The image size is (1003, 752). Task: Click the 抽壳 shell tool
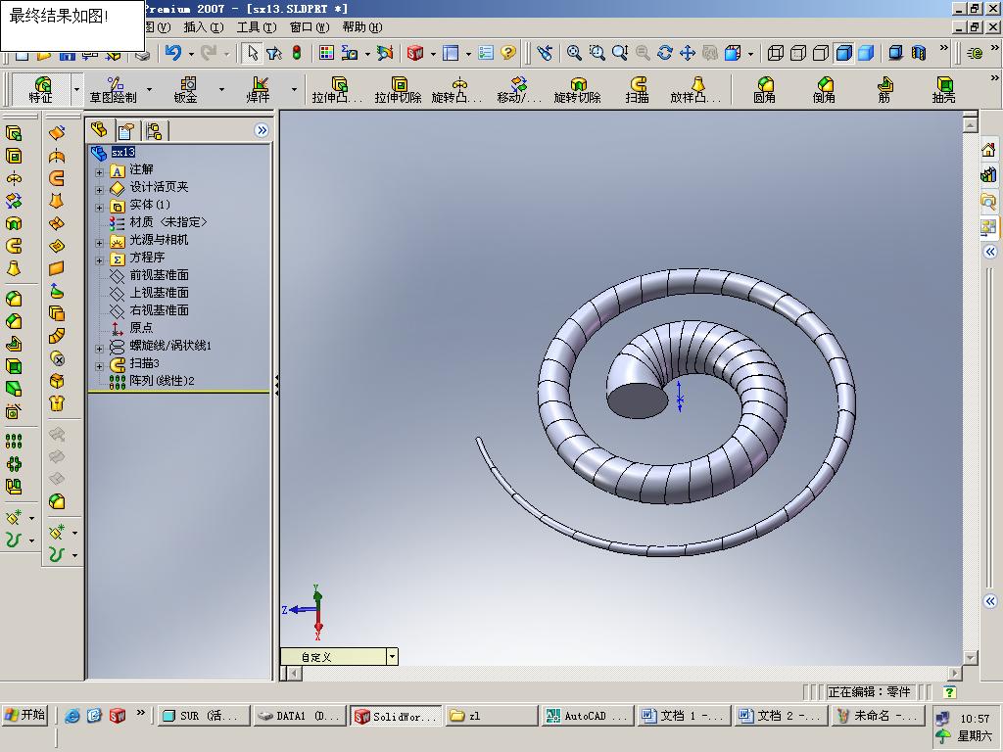(943, 89)
